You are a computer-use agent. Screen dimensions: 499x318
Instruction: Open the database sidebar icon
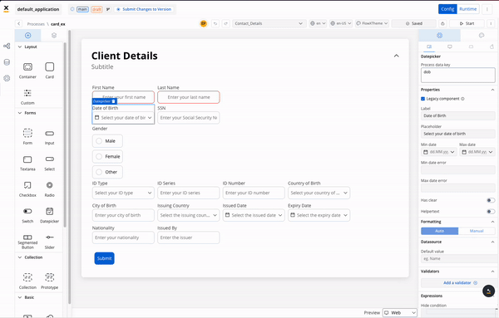point(7,62)
